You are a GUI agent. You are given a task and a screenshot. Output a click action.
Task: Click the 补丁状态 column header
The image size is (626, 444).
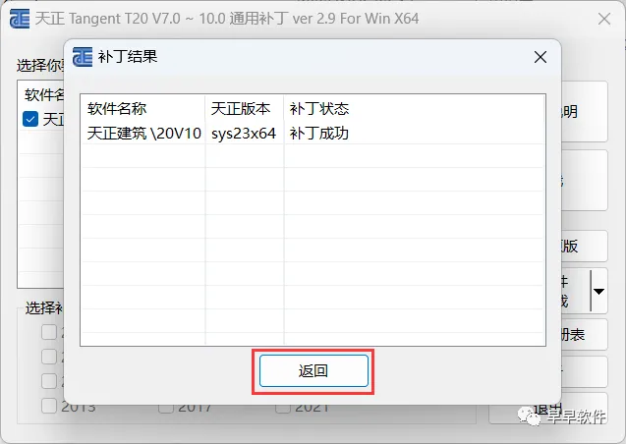click(x=319, y=108)
